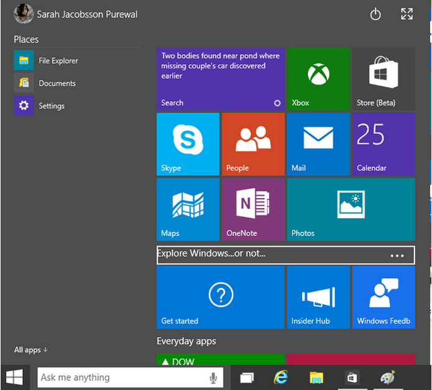Expand the All apps list
Screen dimensions: 432x390
click(31, 350)
